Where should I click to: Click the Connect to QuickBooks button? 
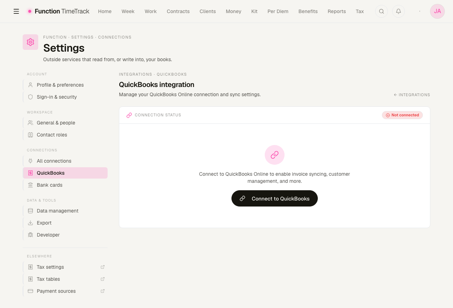(x=275, y=198)
